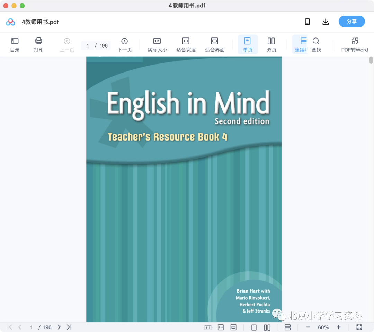The image size is (374, 332).
Task: Enable double page icon in the bottom bar
Action: click(267, 327)
